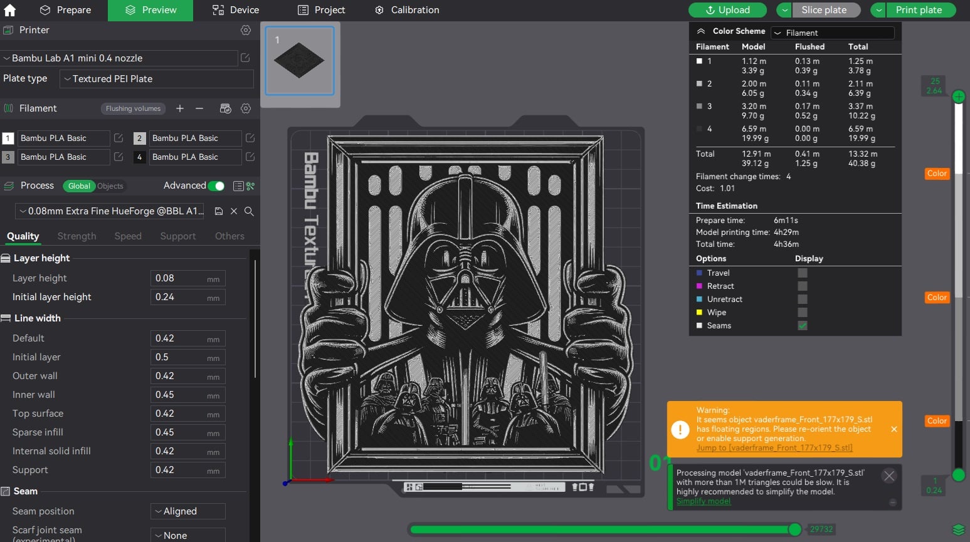Screen dimensions: 970x542
Task: Select filament 3 color box
Action: 8,157
